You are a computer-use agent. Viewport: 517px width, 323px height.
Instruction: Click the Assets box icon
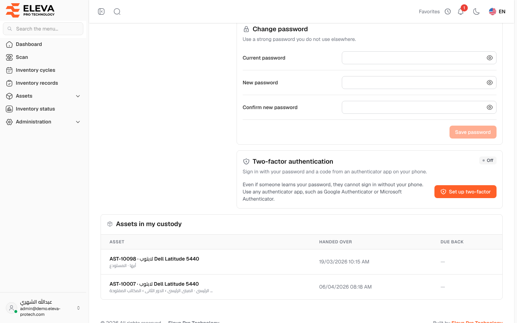click(x=9, y=96)
